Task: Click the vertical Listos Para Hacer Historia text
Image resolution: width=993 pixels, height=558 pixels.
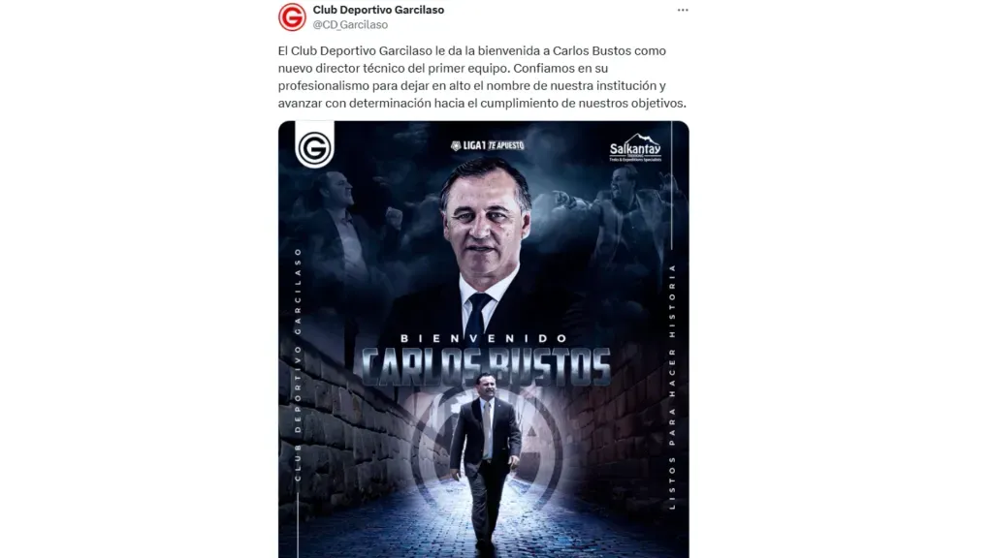Action: click(672, 387)
